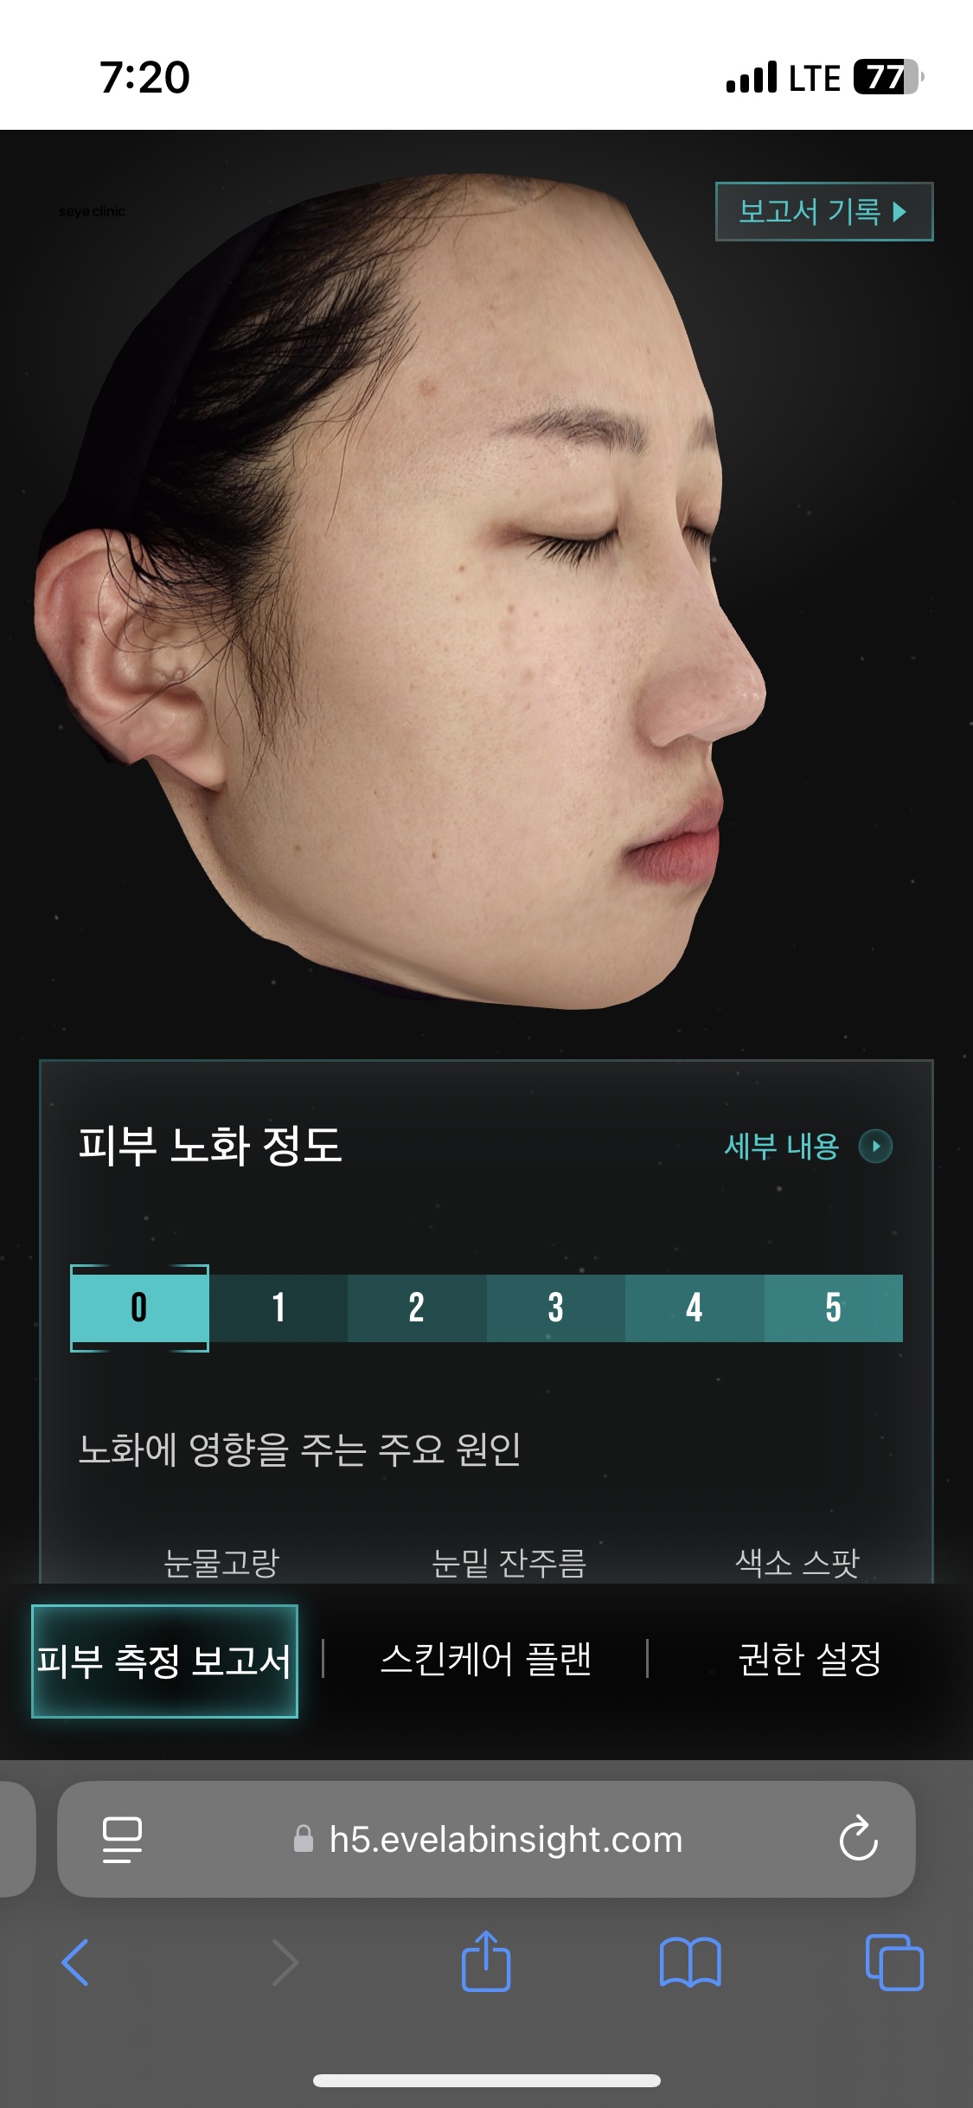Tap the Safari forward arrow
The image size is (973, 2108).
[x=285, y=1962]
